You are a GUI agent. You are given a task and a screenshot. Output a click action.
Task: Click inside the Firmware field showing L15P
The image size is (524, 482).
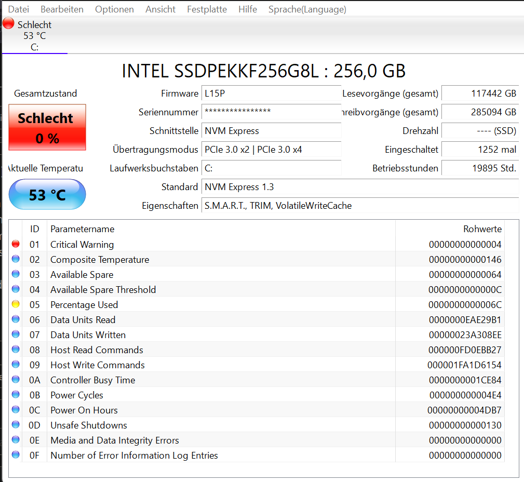pyautogui.click(x=270, y=93)
